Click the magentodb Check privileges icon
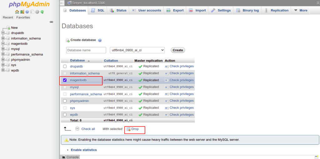This screenshot has width=320, height=159. click(x=167, y=80)
